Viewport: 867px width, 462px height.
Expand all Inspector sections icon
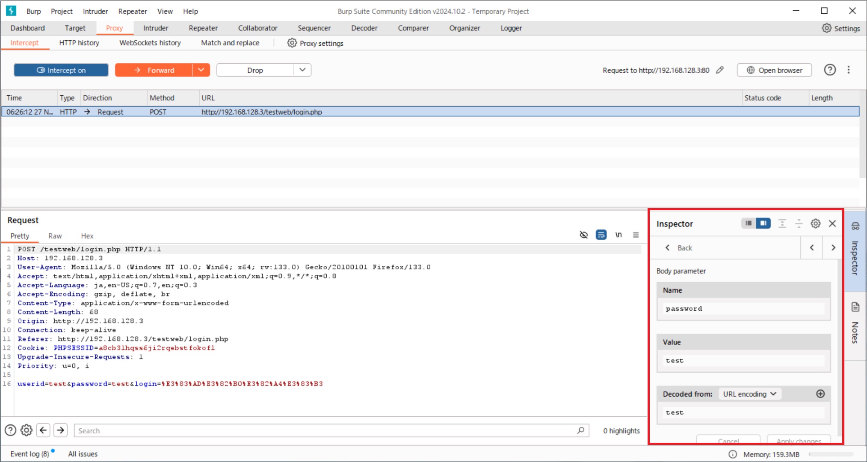coord(782,223)
